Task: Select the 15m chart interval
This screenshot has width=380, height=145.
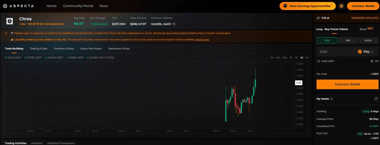Action: 285,57
